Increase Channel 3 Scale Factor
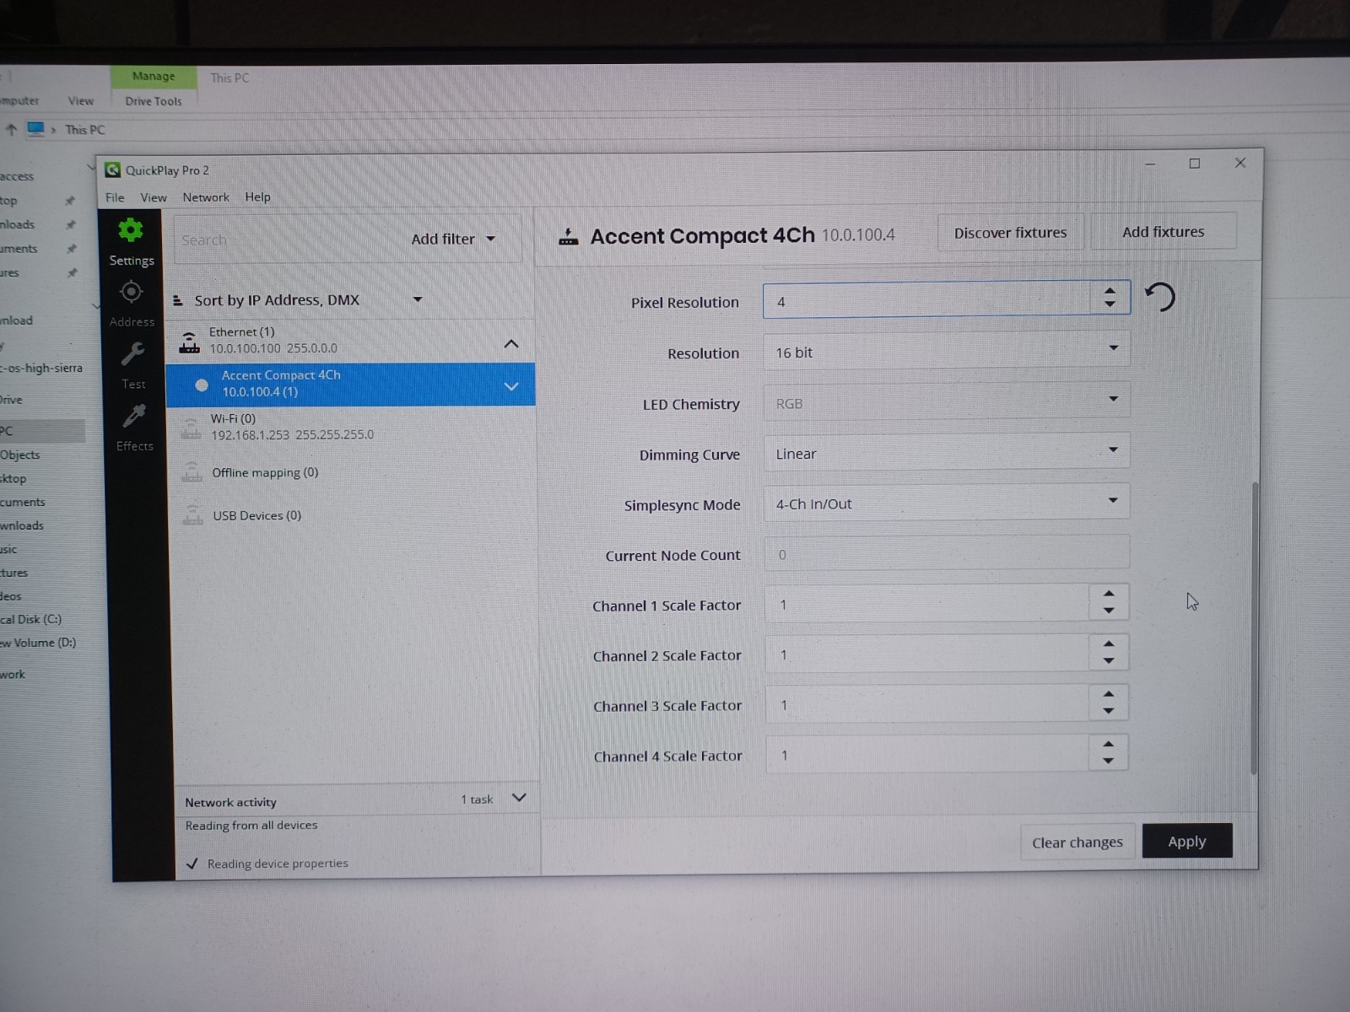The width and height of the screenshot is (1350, 1012). (x=1109, y=694)
